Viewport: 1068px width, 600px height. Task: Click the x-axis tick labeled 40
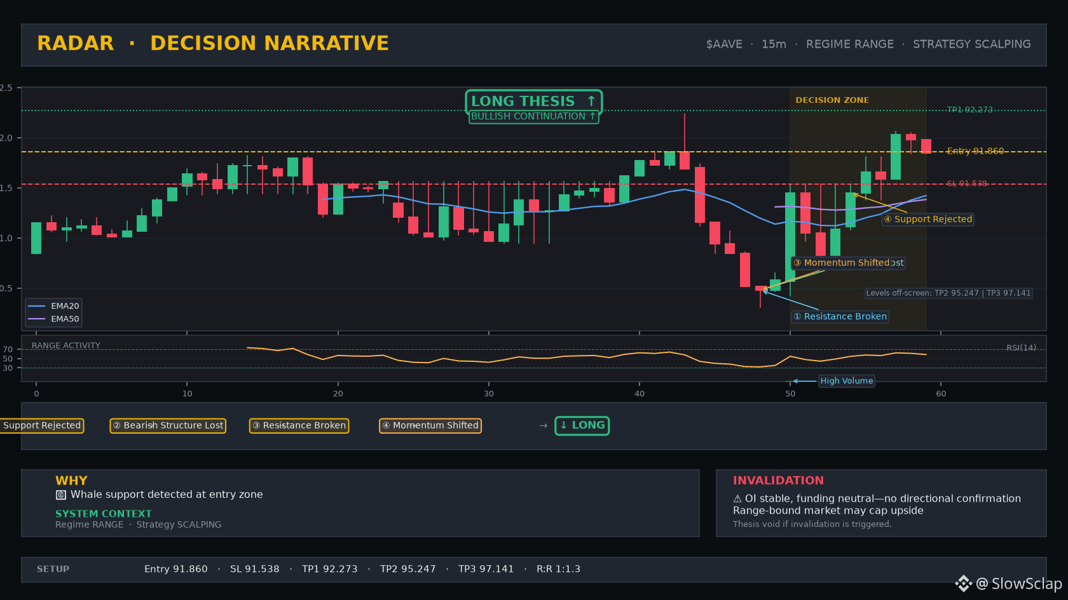tap(640, 394)
